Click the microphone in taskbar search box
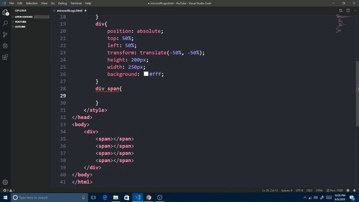Image resolution: width=359 pixels, height=202 pixels. pos(84,198)
